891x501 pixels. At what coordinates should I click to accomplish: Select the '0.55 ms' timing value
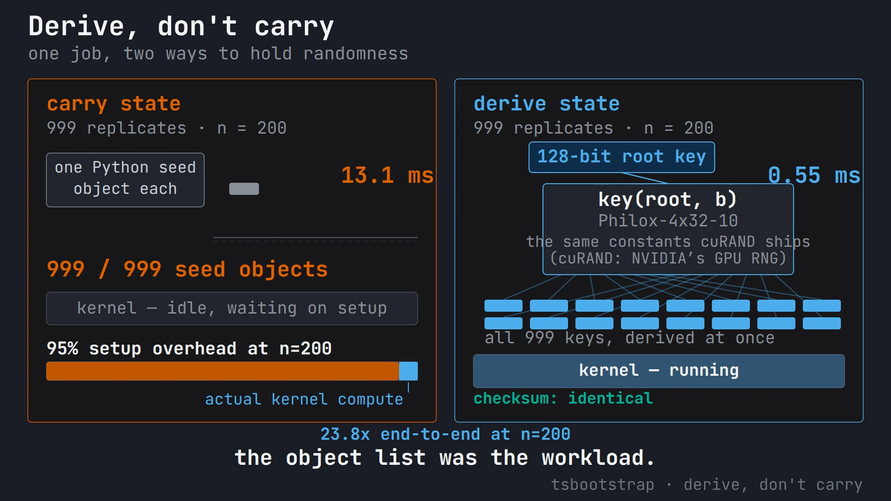[x=814, y=175]
